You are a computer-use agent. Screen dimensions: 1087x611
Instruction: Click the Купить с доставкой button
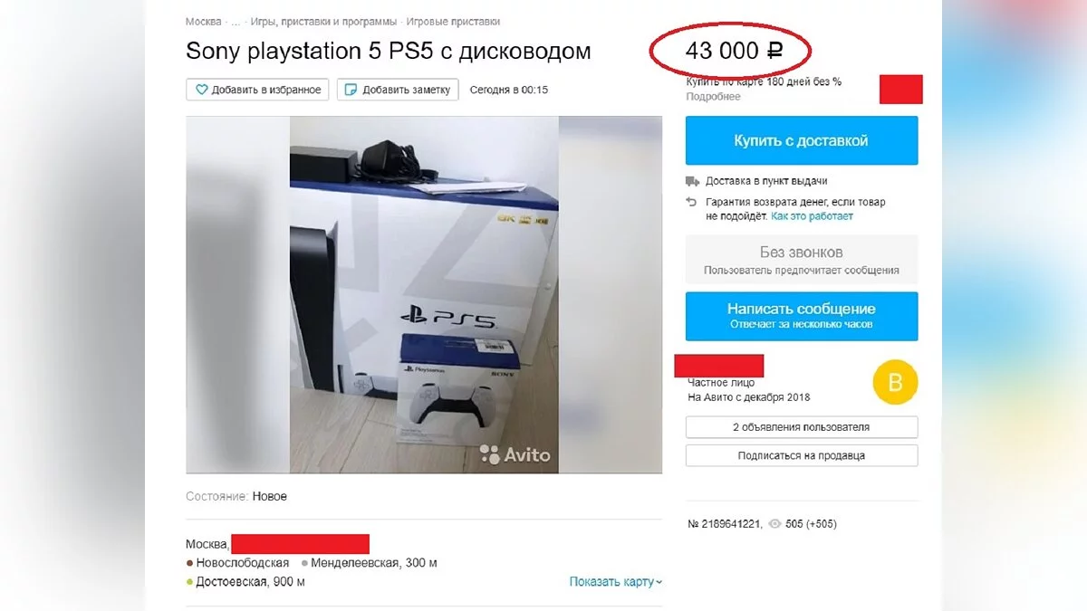click(x=802, y=140)
